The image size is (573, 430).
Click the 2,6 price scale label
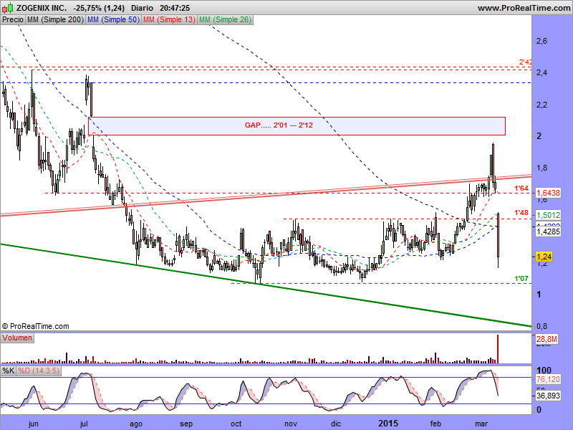coord(541,41)
